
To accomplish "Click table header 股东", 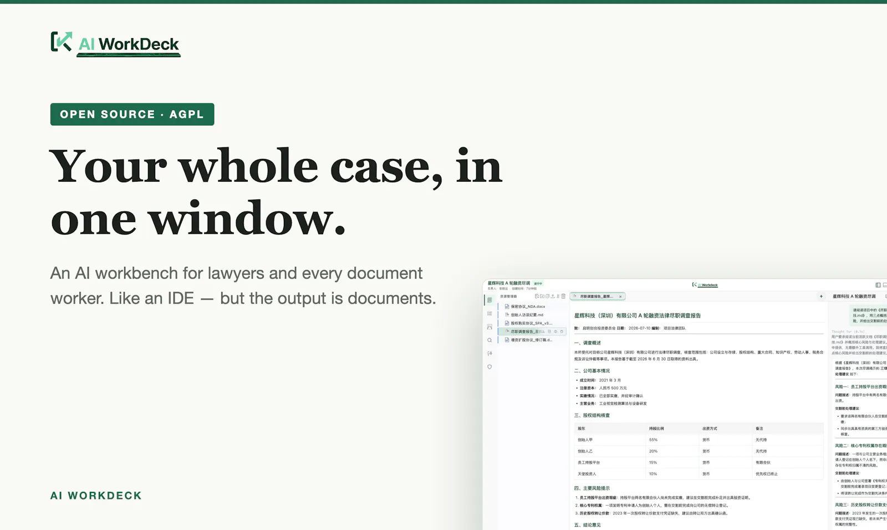I will pos(582,429).
